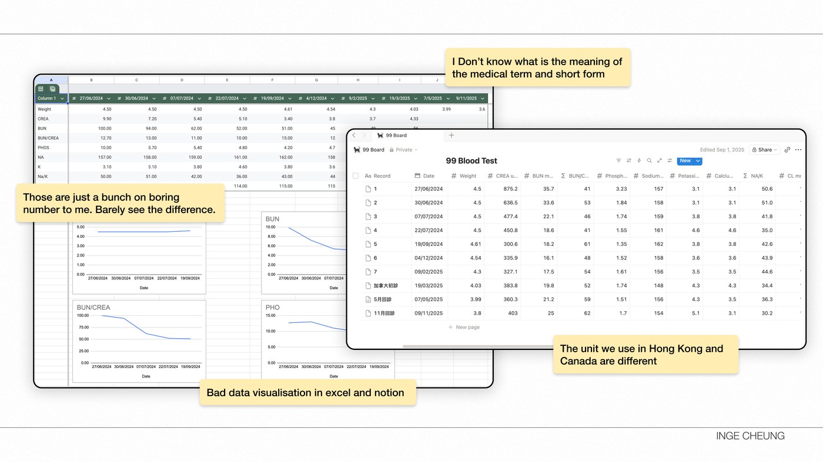Click the Edited Sep 1, 2025 label
823x462 pixels.
(x=722, y=150)
